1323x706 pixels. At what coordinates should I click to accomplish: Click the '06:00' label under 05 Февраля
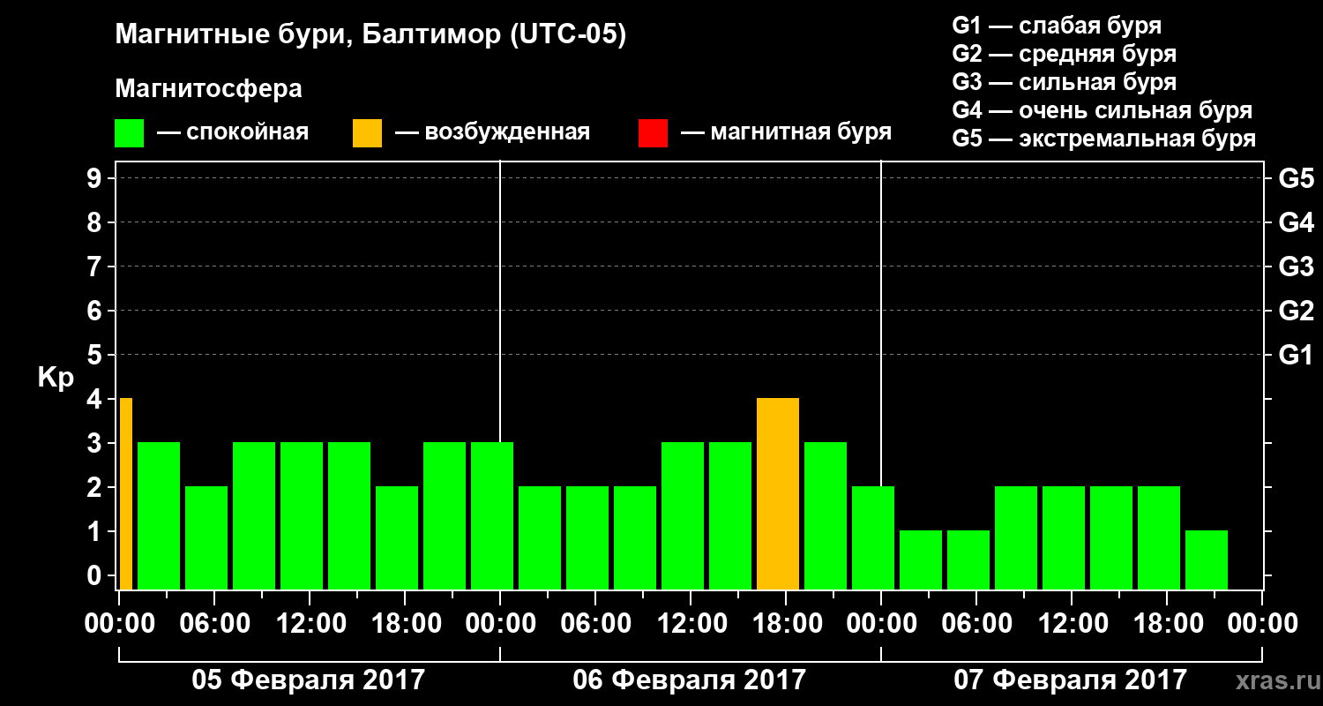coord(215,623)
